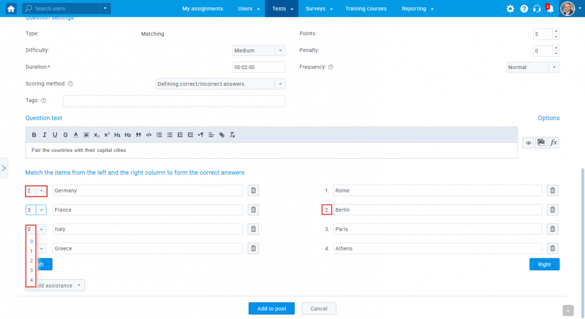Image resolution: width=585 pixels, height=319 pixels.
Task: Preview the question with the eye icon
Action: (x=528, y=143)
